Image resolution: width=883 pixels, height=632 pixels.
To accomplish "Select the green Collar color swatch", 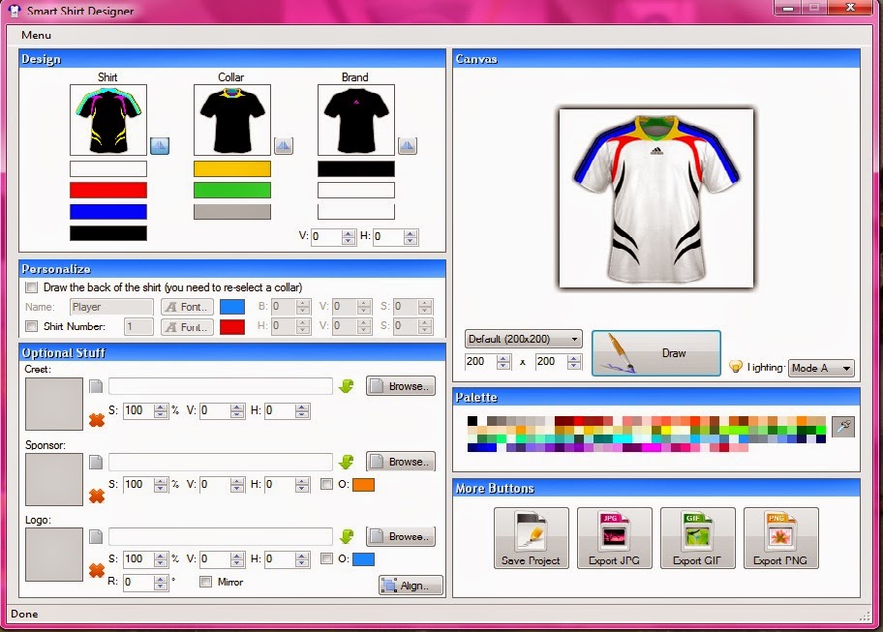I will pyautogui.click(x=232, y=191).
